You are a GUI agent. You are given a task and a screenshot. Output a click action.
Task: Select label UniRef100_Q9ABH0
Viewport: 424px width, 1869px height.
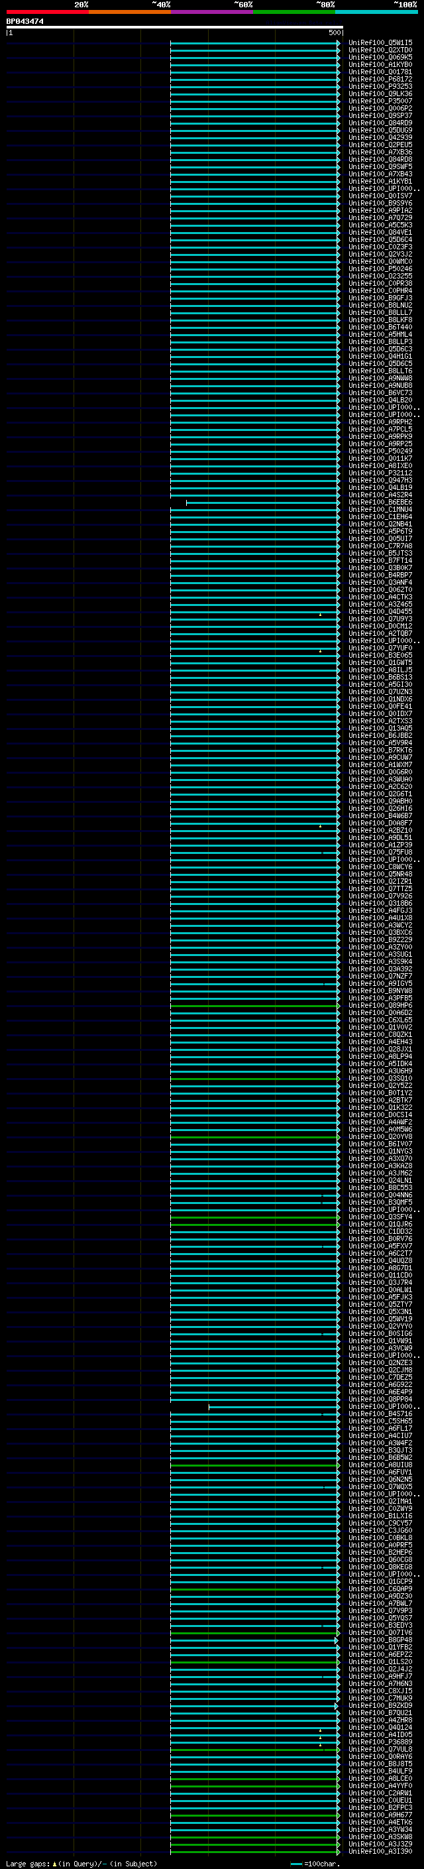coord(380,801)
